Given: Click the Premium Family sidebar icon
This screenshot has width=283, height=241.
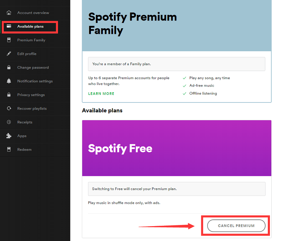Looking at the screenshot, I should tap(9, 40).
